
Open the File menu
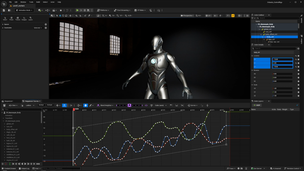[10, 2]
